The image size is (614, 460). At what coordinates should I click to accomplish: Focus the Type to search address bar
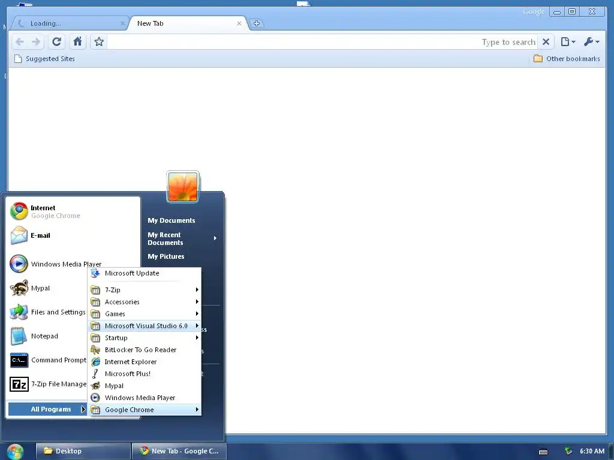[322, 42]
